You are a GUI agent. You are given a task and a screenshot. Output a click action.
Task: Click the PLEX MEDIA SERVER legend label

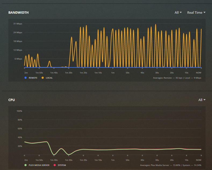tap(39, 165)
